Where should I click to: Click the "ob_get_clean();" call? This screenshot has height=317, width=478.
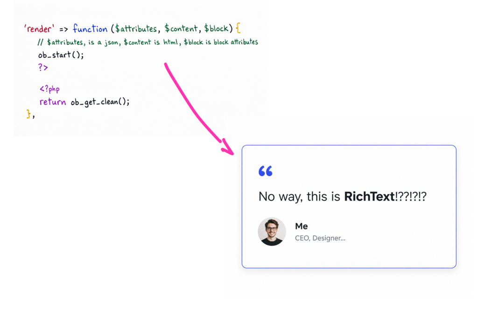click(x=100, y=102)
